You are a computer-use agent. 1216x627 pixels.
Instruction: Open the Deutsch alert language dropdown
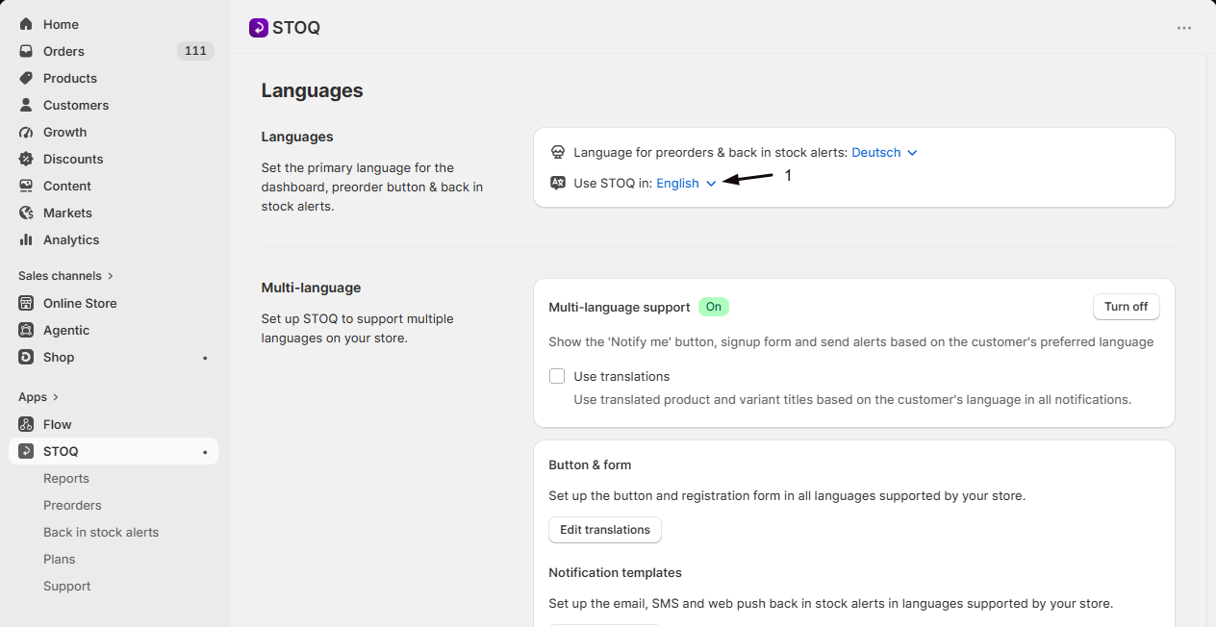point(885,152)
